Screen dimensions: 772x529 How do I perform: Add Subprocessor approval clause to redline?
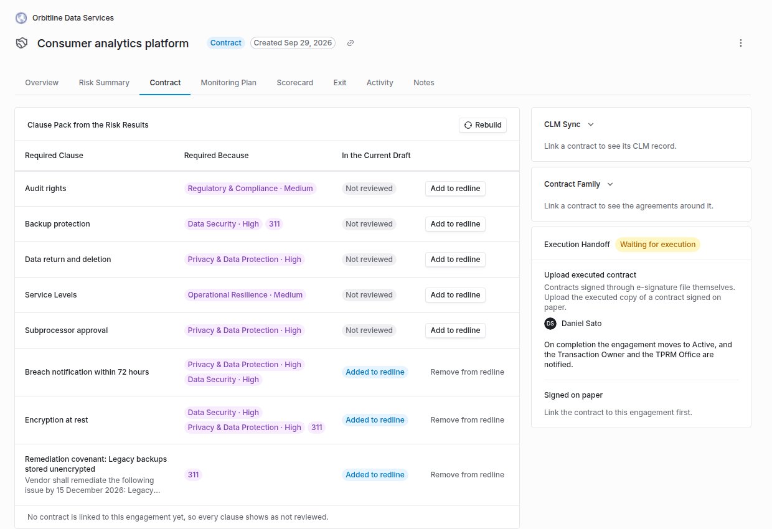455,330
